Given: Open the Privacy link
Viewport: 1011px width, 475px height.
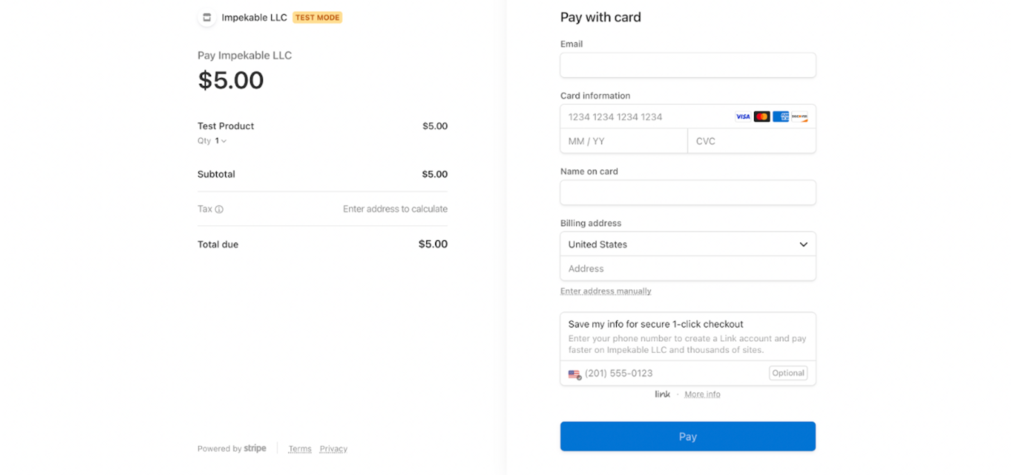Looking at the screenshot, I should 333,448.
